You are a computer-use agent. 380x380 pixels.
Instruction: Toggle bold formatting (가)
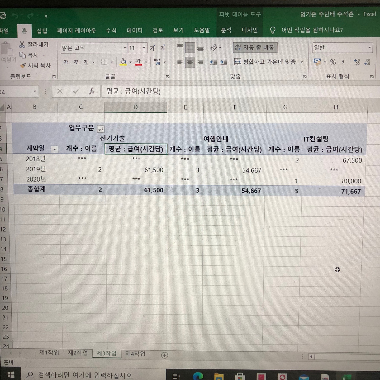[x=66, y=62]
